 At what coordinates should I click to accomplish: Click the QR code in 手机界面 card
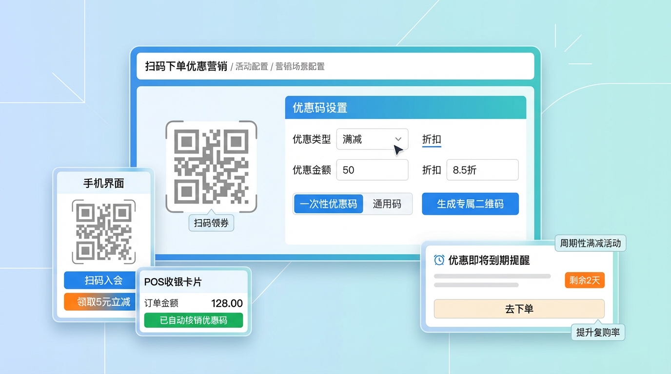(104, 231)
